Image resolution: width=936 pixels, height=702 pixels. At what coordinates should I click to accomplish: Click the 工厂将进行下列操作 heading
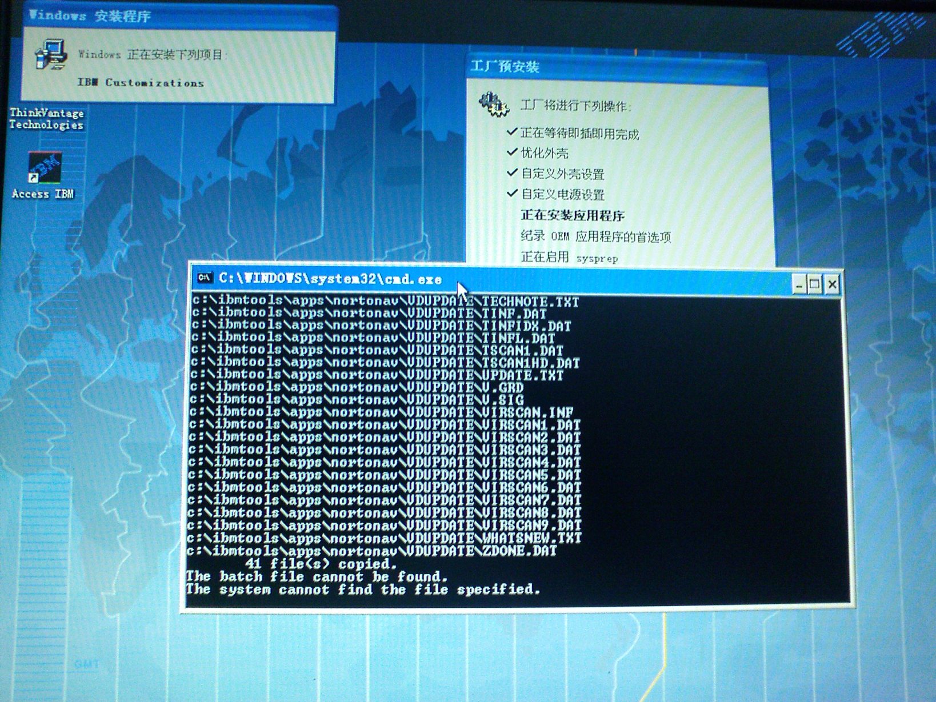(x=575, y=106)
